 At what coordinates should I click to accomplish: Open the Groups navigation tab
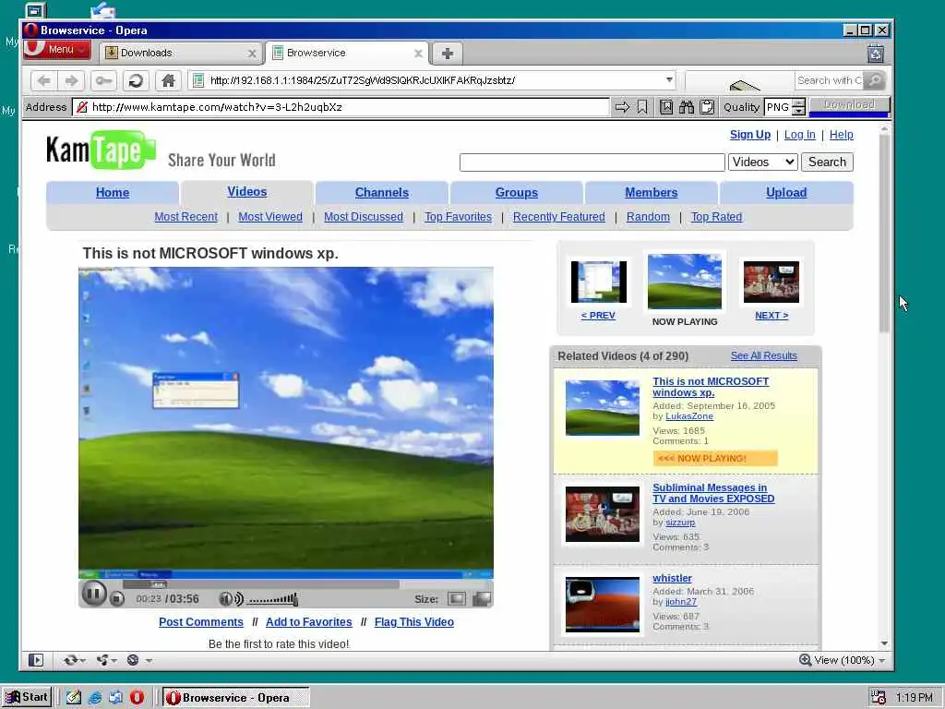point(517,192)
